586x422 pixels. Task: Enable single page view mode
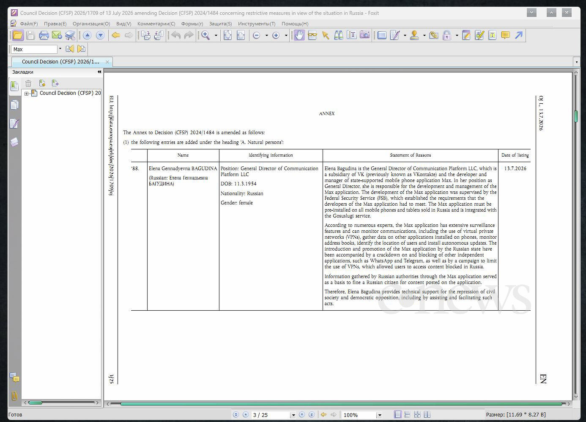tap(398, 415)
